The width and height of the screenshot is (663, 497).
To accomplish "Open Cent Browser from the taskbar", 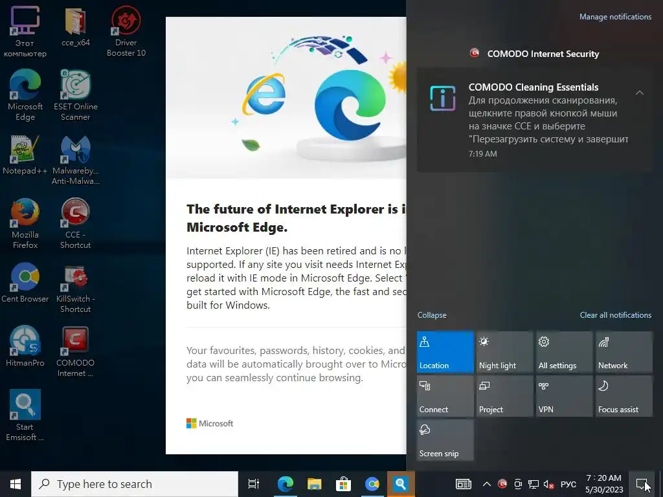I will click(x=372, y=484).
